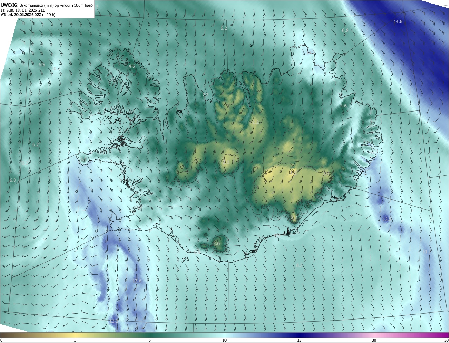Click the 6.8 precipitation value label

pyautogui.click(x=345, y=31)
